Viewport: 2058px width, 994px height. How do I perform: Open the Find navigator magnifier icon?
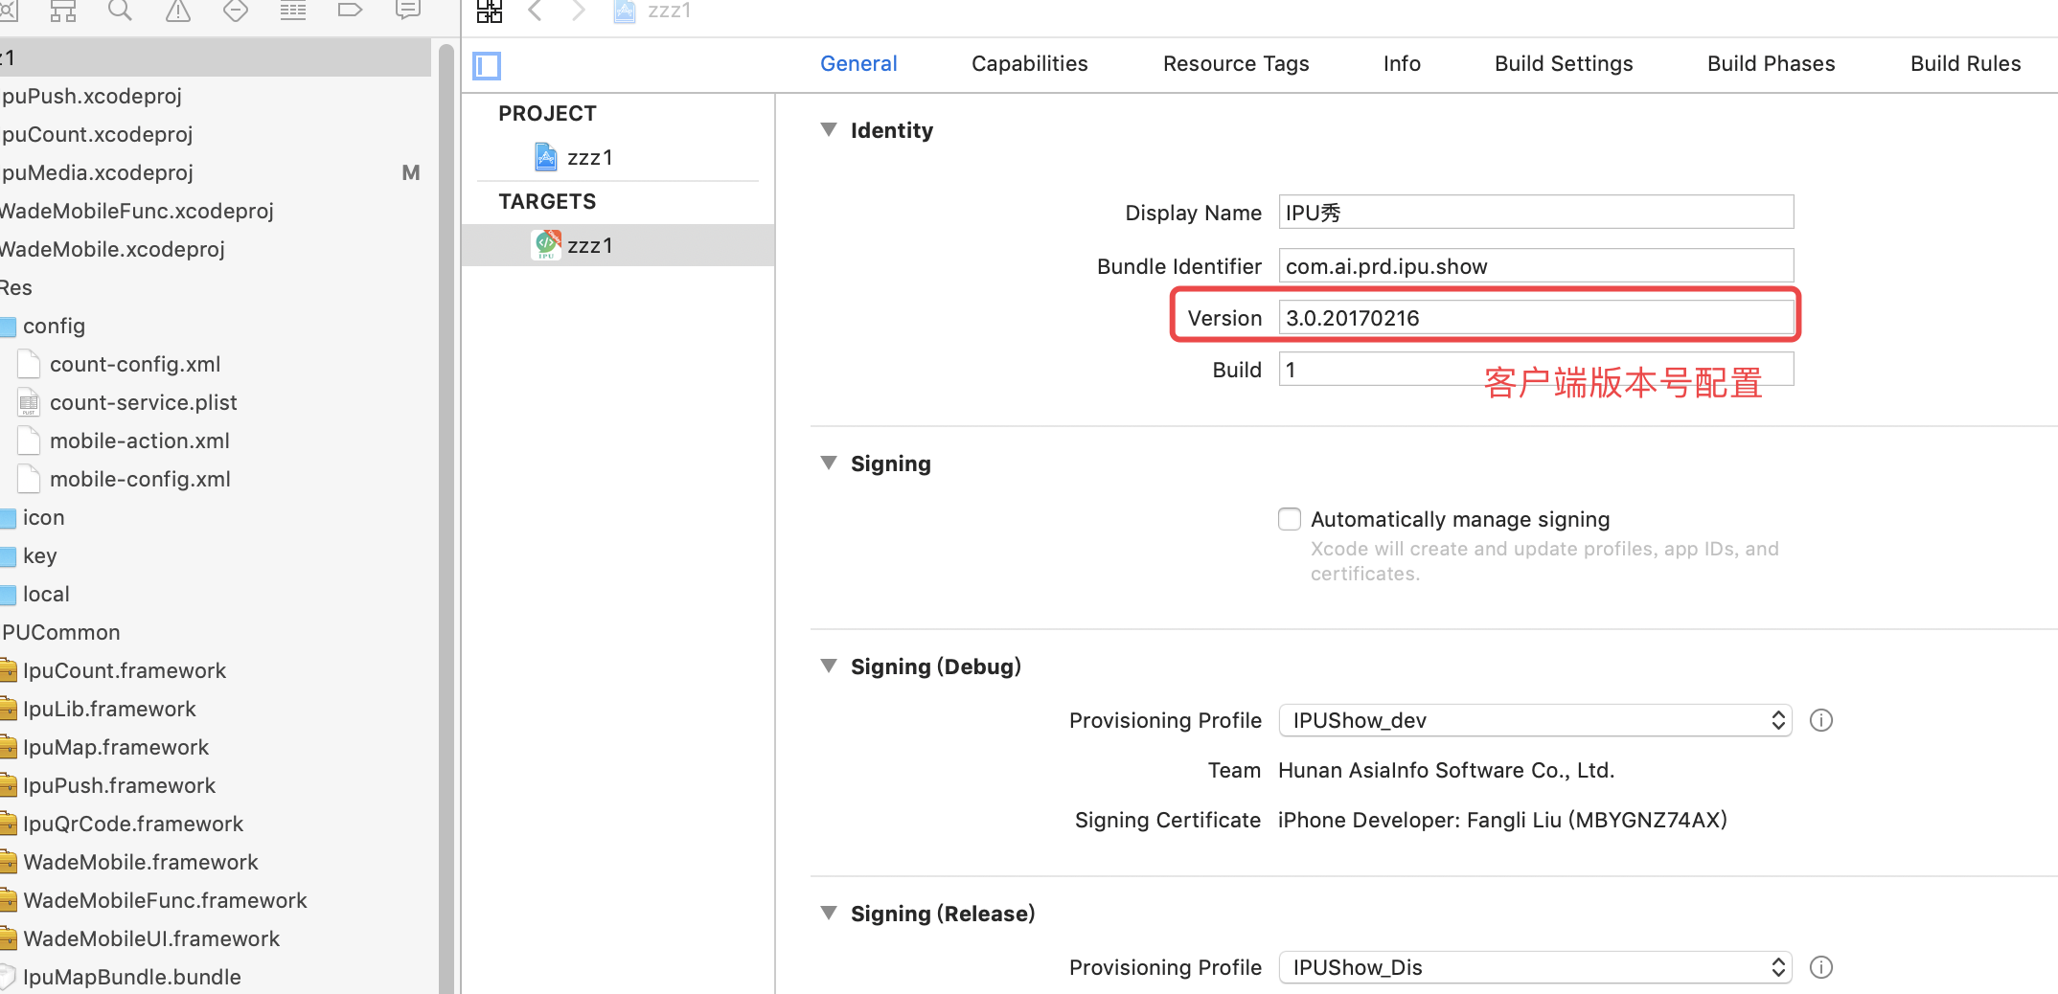tap(120, 11)
